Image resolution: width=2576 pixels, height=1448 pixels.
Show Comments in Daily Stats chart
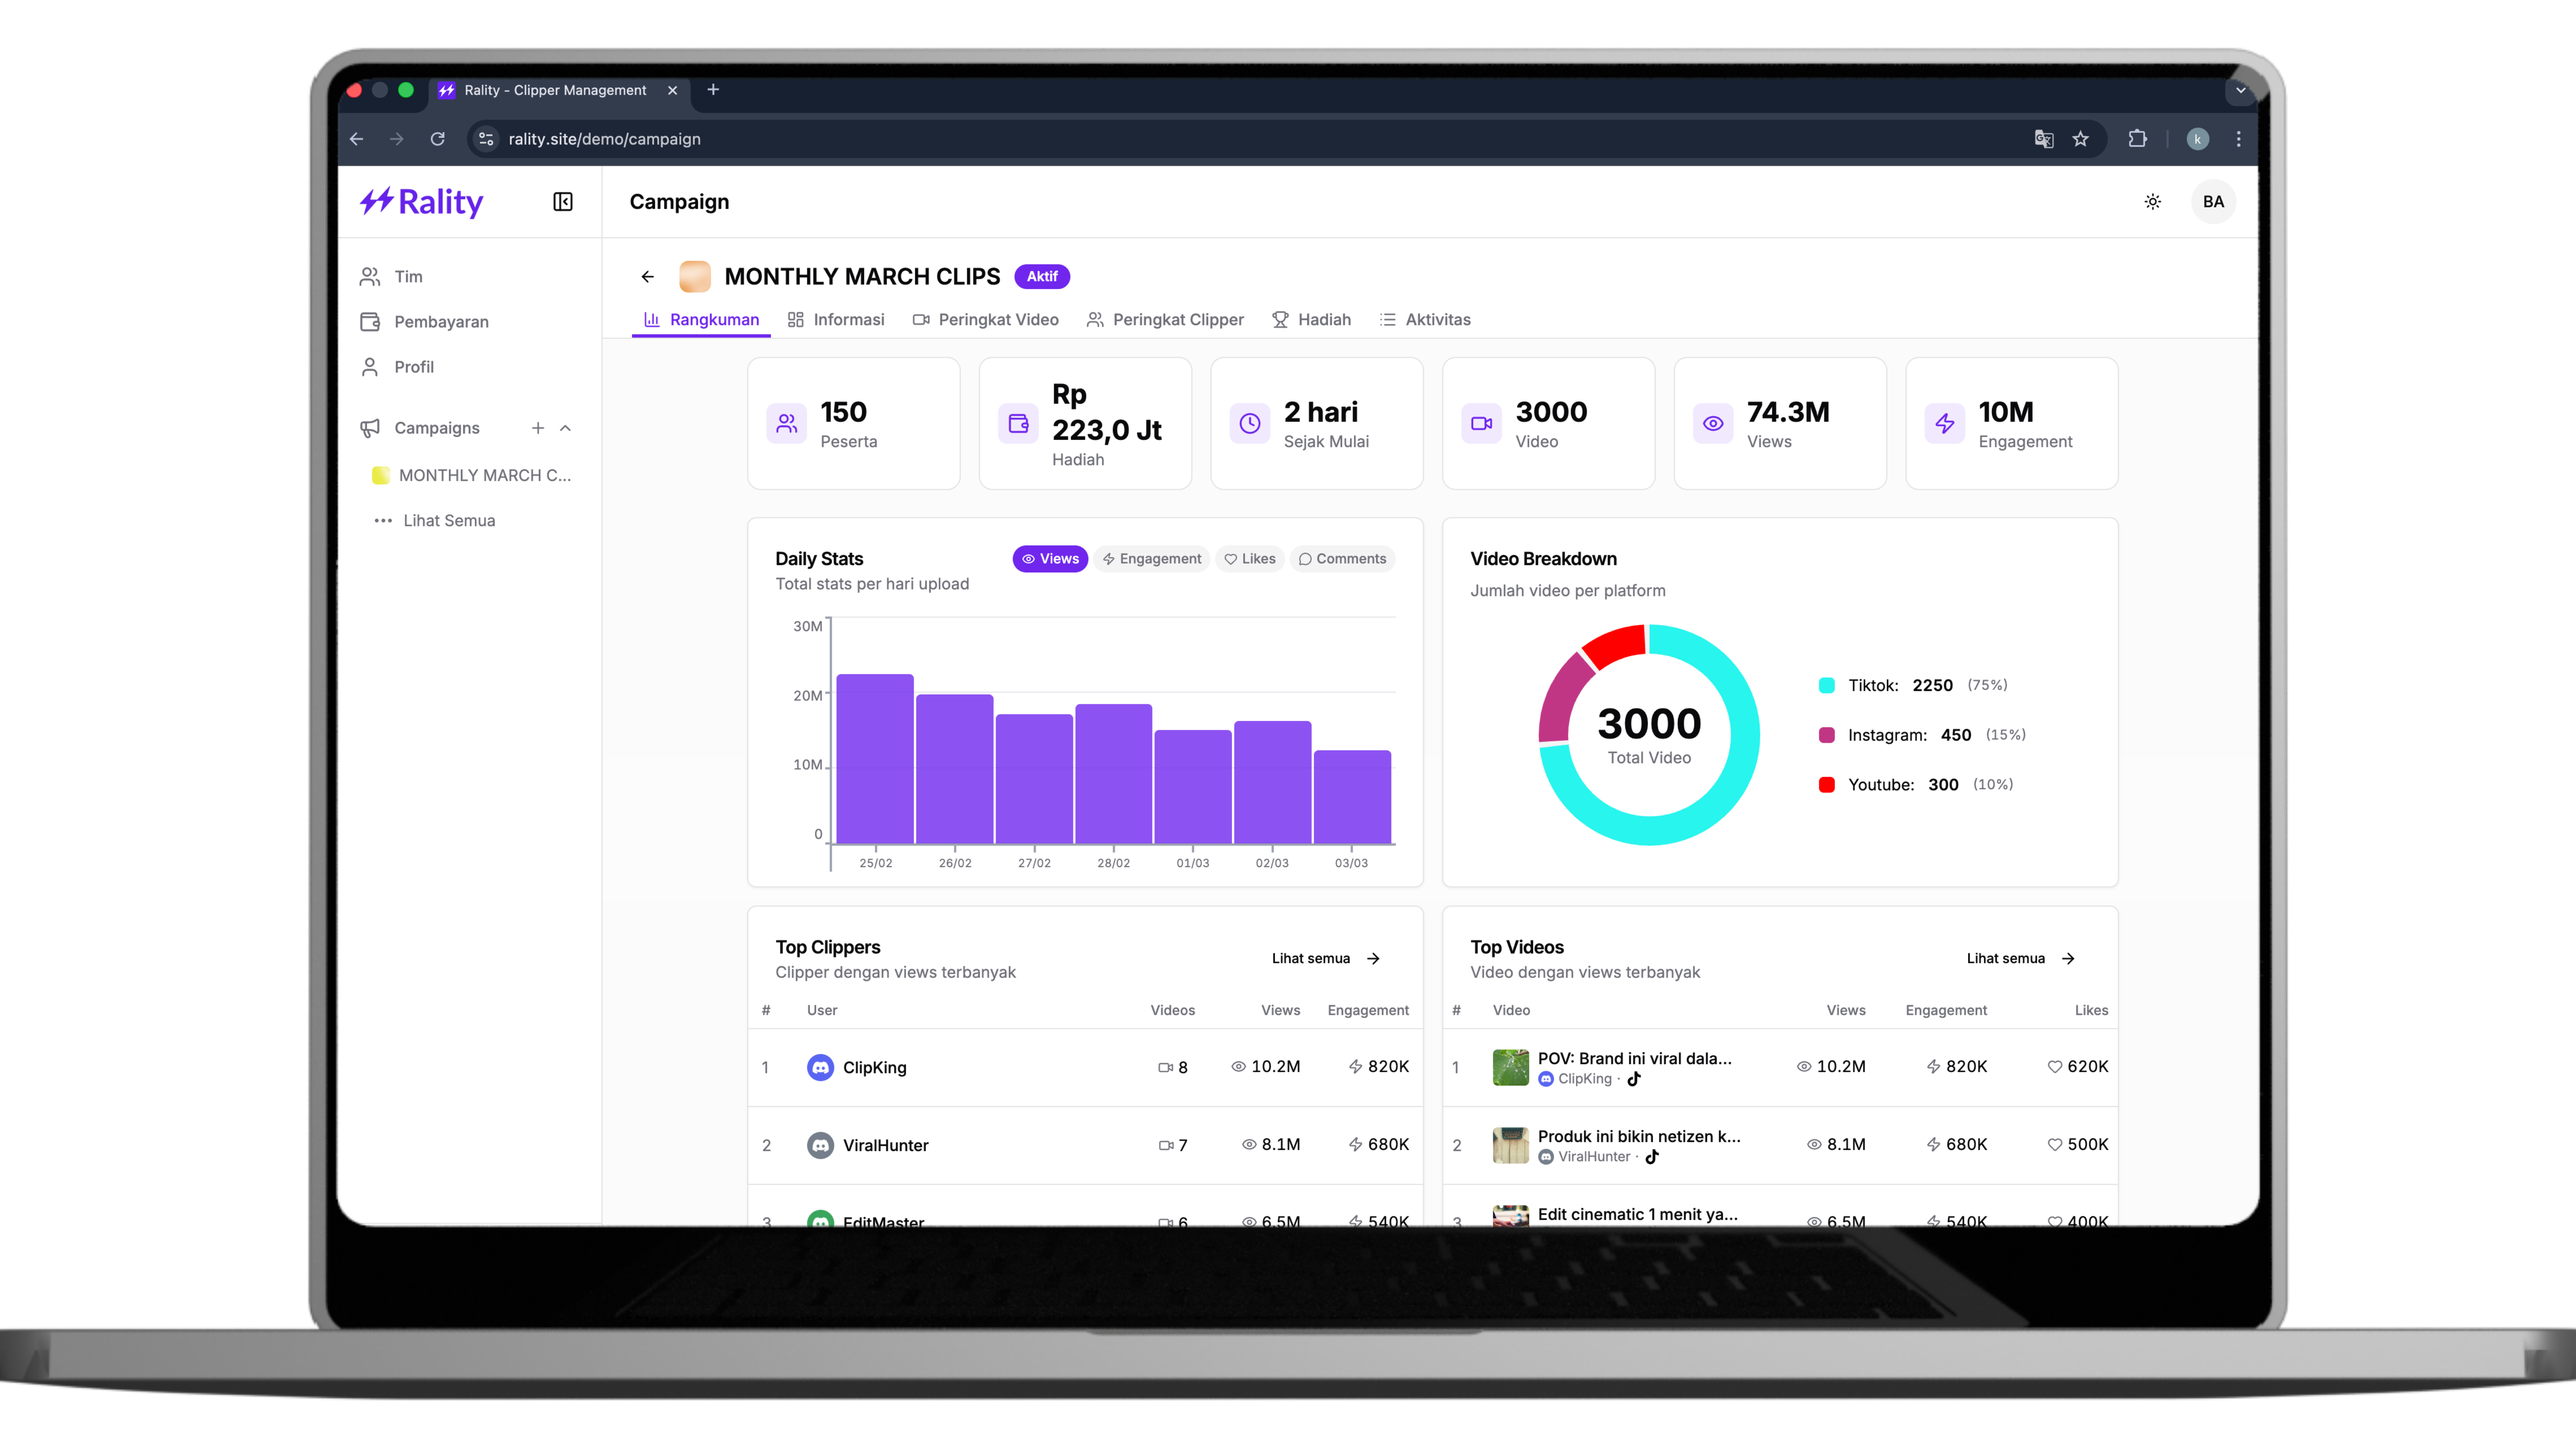point(1342,559)
